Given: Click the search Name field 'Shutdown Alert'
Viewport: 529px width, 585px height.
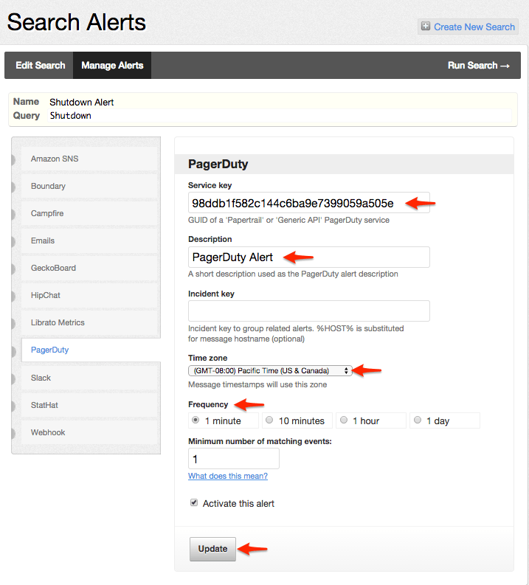Looking at the screenshot, I should pos(82,103).
